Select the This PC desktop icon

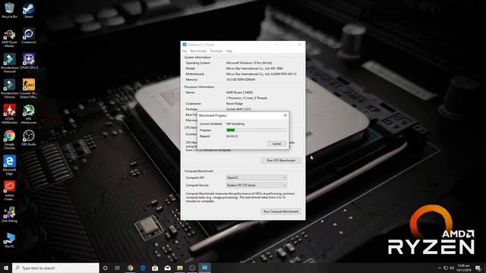coord(9,240)
